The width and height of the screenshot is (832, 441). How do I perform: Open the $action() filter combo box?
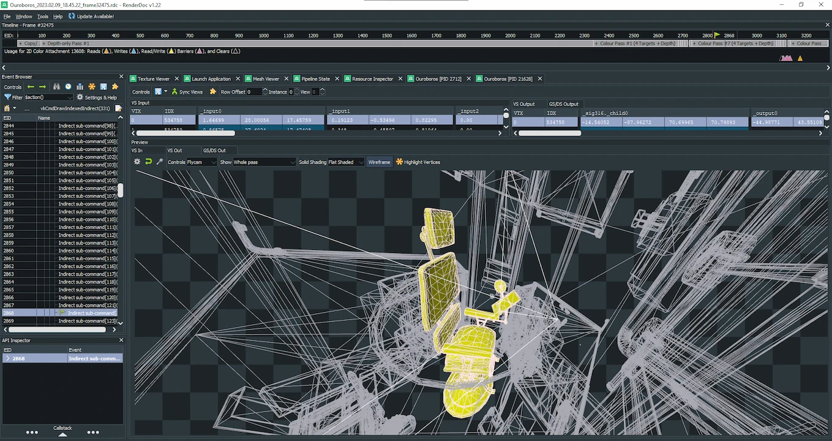pos(49,97)
